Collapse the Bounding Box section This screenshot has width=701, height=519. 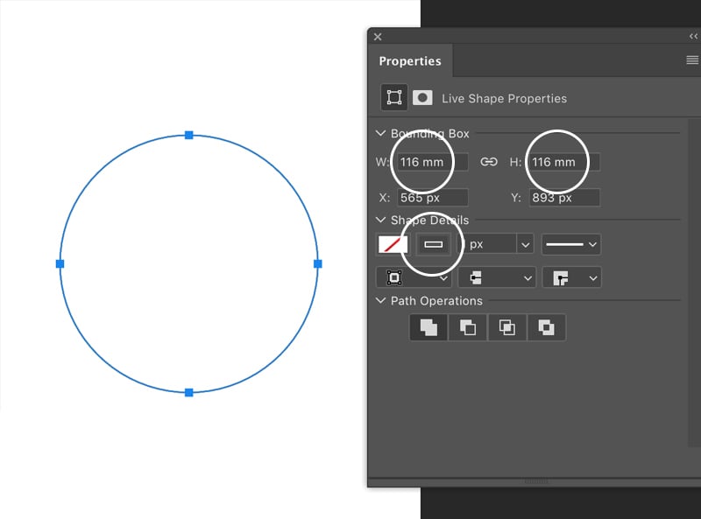tap(380, 133)
